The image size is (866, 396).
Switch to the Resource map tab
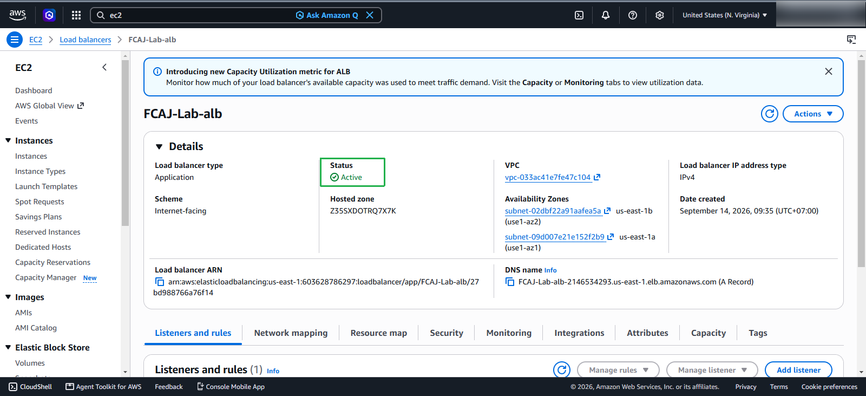379,333
